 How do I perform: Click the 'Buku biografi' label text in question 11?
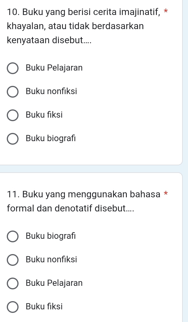(x=51, y=236)
